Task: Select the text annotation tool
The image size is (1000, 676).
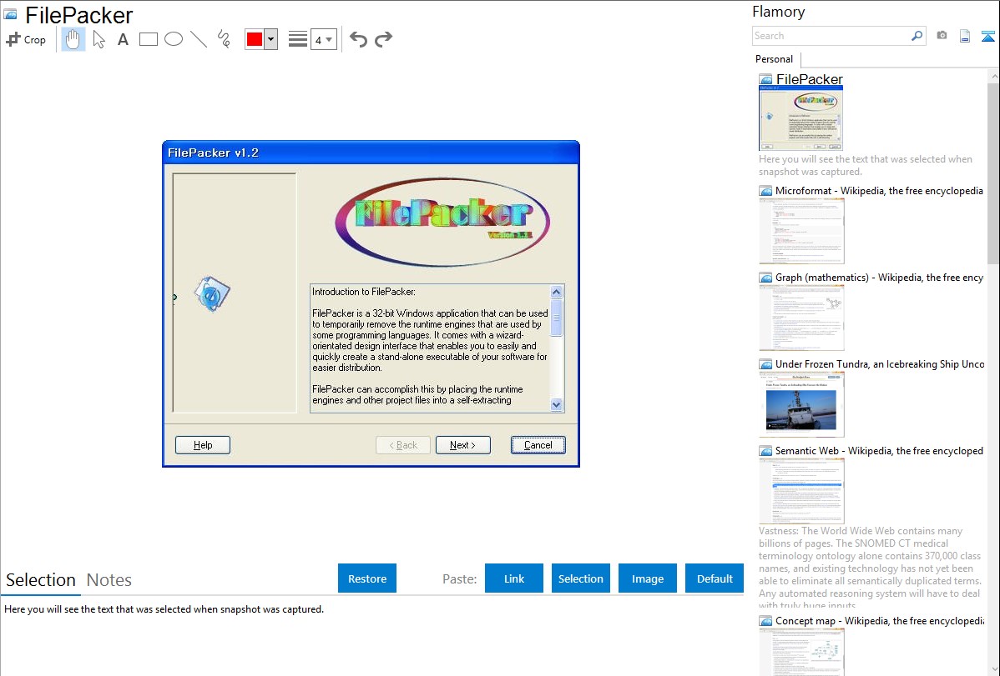Action: [x=123, y=39]
